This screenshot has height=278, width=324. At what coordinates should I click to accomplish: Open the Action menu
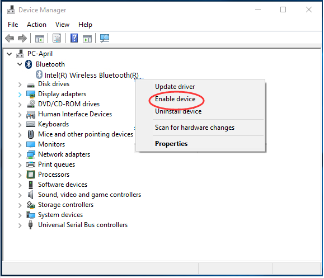36,25
